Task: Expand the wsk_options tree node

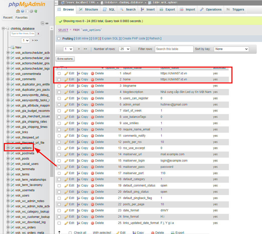Action: [8, 148]
